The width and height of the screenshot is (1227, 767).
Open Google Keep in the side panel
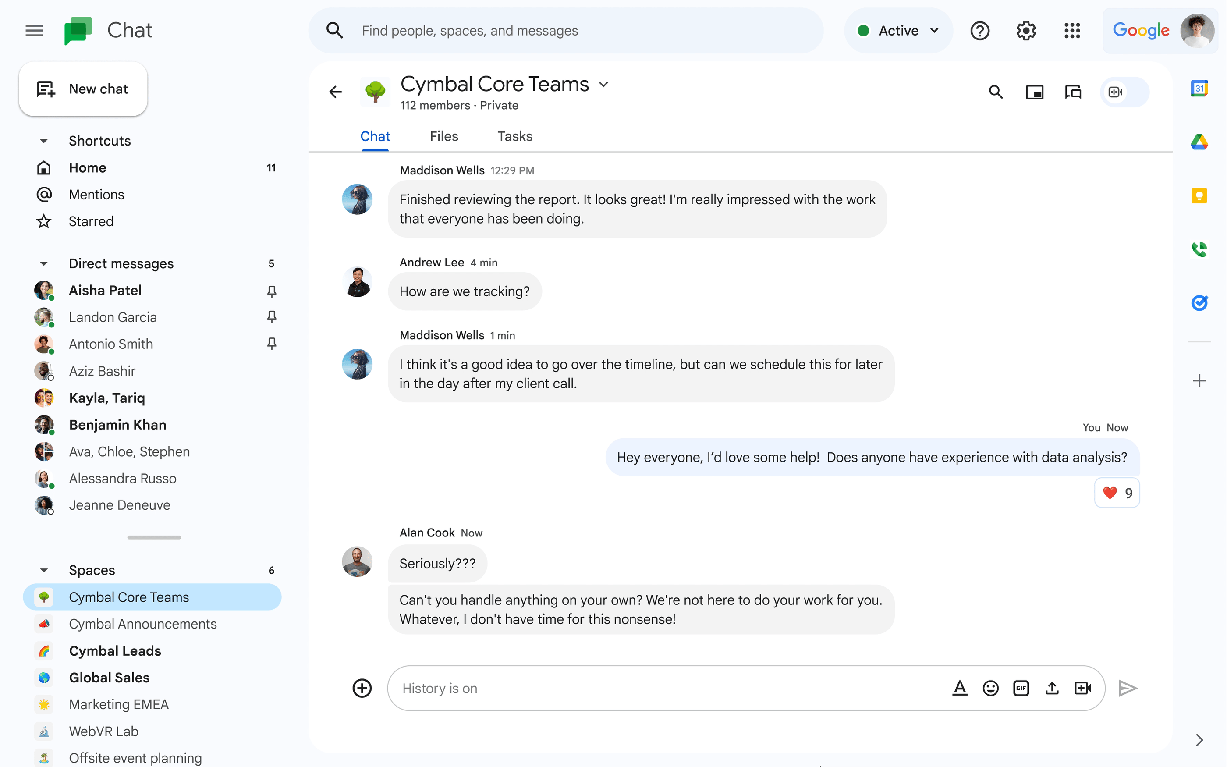click(x=1200, y=196)
